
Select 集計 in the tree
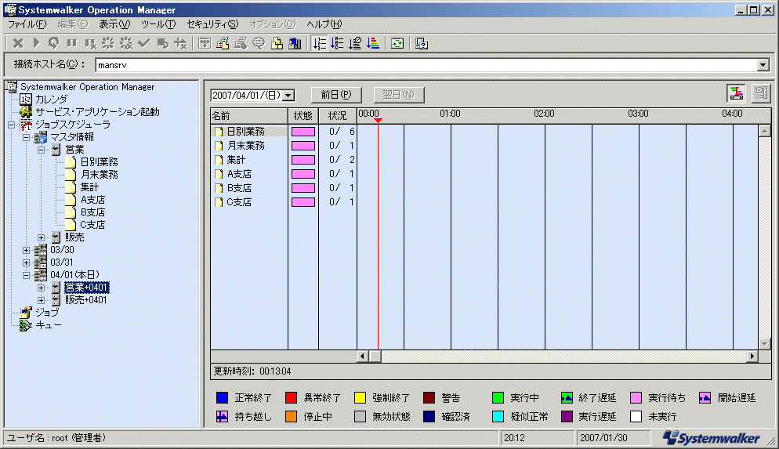click(x=89, y=187)
